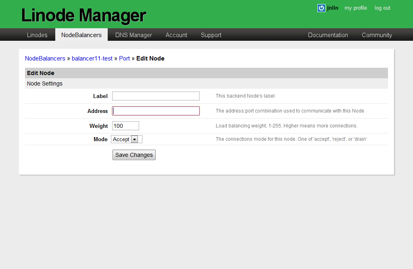Select the NodeBalancers tab
Screen dimensions: 413x269
point(81,35)
